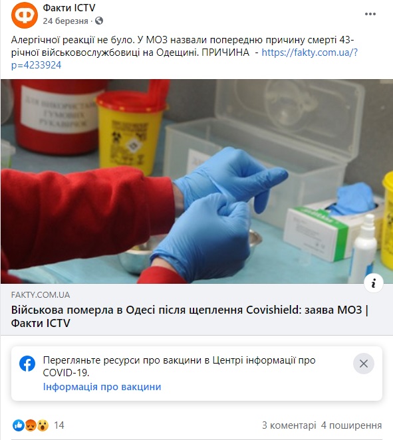393x440 pixels.
Task: Open the Військова померла в Одесі headline
Action: tap(190, 316)
